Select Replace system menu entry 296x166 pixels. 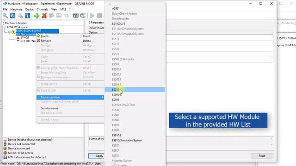[x=70, y=97]
